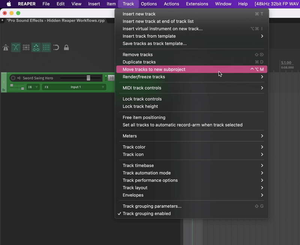This screenshot has width=300, height=245.
Task: Choose Set all tracks to automatic record-arm
Action: click(192, 125)
